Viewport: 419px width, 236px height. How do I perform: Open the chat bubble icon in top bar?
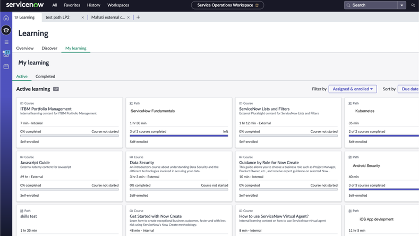tap(413, 5)
